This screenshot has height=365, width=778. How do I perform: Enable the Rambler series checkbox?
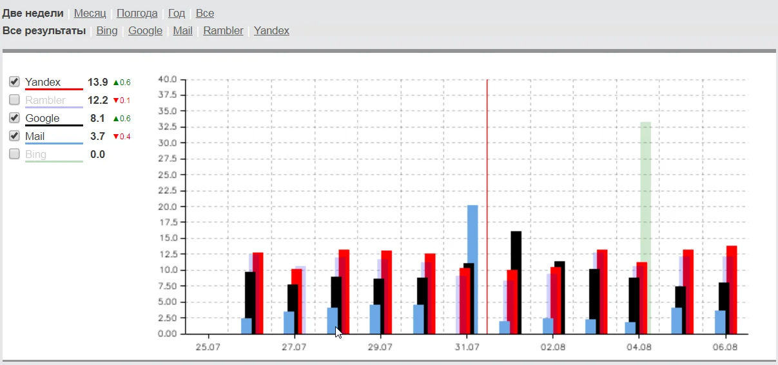pos(14,100)
